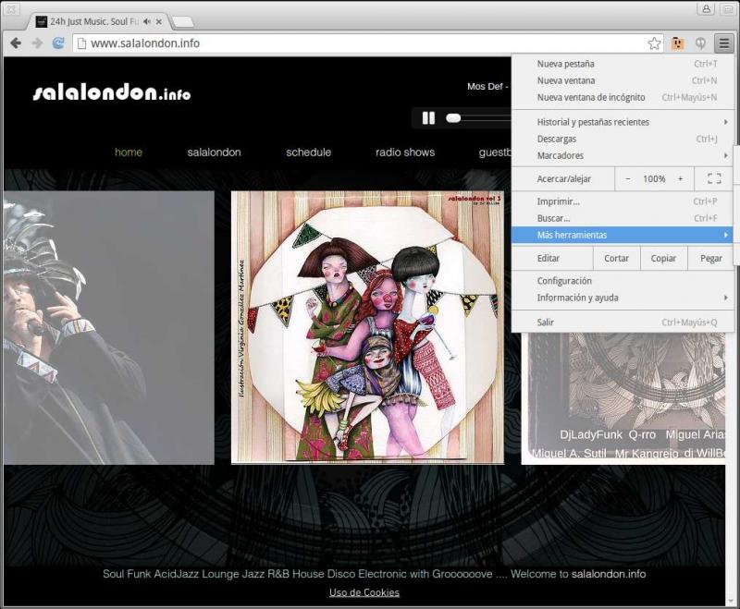Pause the radio stream playback

pos(428,118)
